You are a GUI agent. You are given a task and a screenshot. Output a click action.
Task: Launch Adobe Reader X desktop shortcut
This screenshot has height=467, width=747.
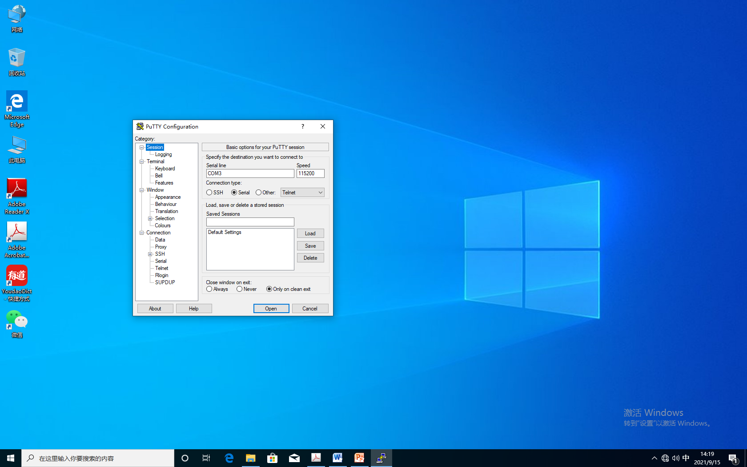(17, 196)
